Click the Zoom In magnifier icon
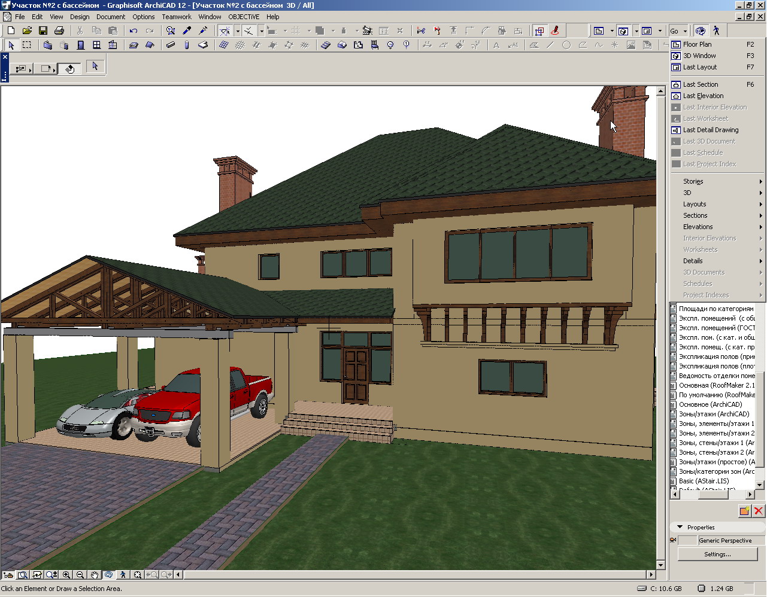Viewport: 767px width, 597px height. [66, 575]
